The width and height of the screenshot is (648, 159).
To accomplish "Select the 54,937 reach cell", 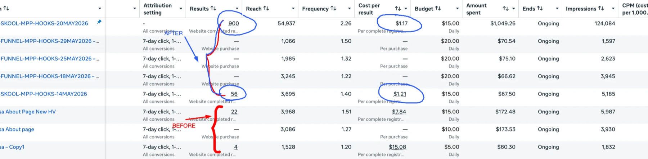I will 286,23.
